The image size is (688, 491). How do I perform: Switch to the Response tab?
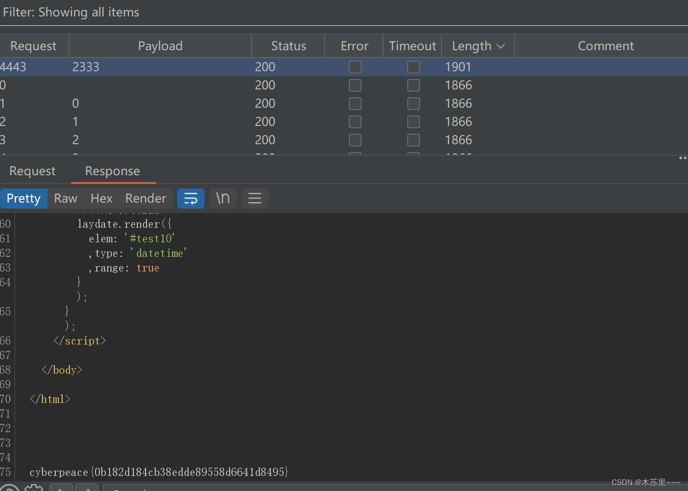(113, 171)
